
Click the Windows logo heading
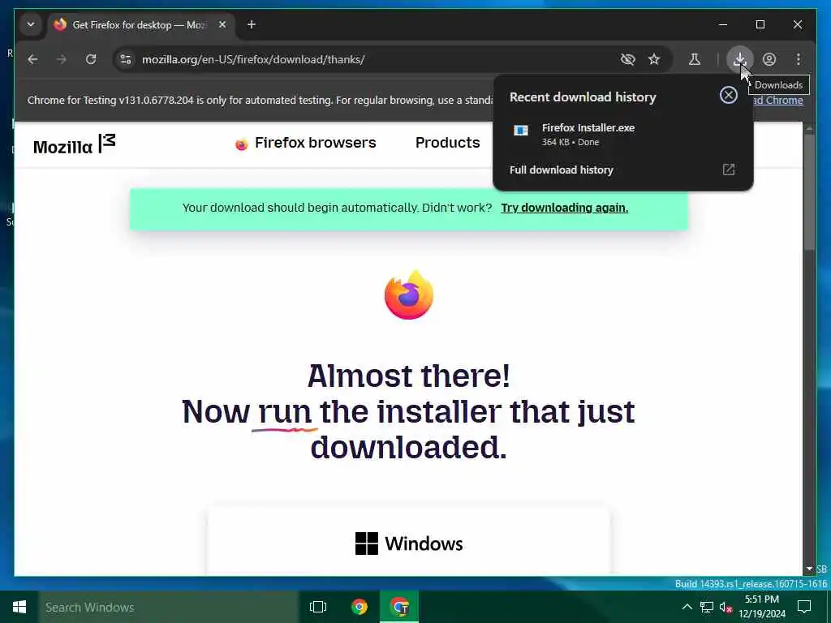pos(409,544)
